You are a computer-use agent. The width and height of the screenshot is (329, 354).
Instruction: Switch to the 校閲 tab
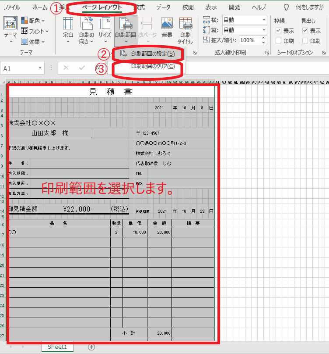pos(188,7)
